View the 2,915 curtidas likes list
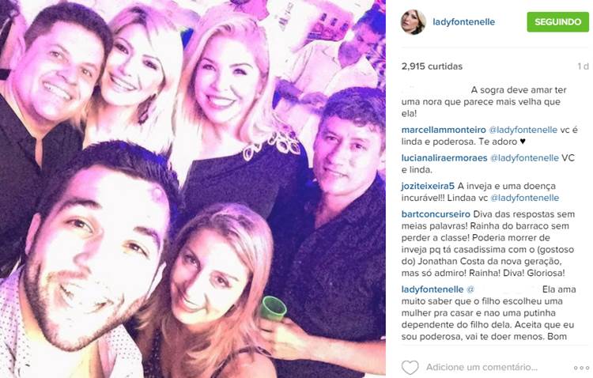The image size is (593, 378). [432, 66]
